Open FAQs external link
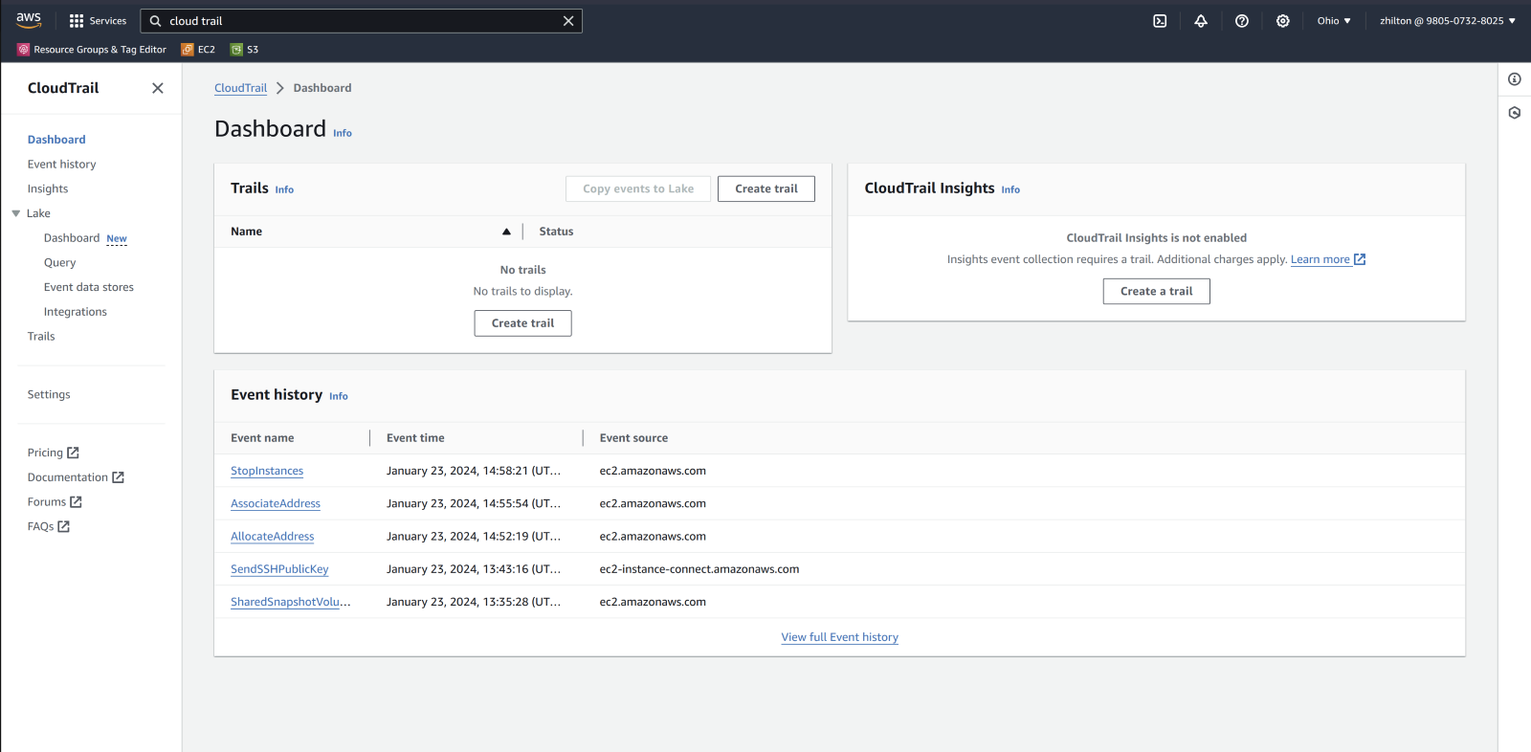The height and width of the screenshot is (752, 1531). 49,527
